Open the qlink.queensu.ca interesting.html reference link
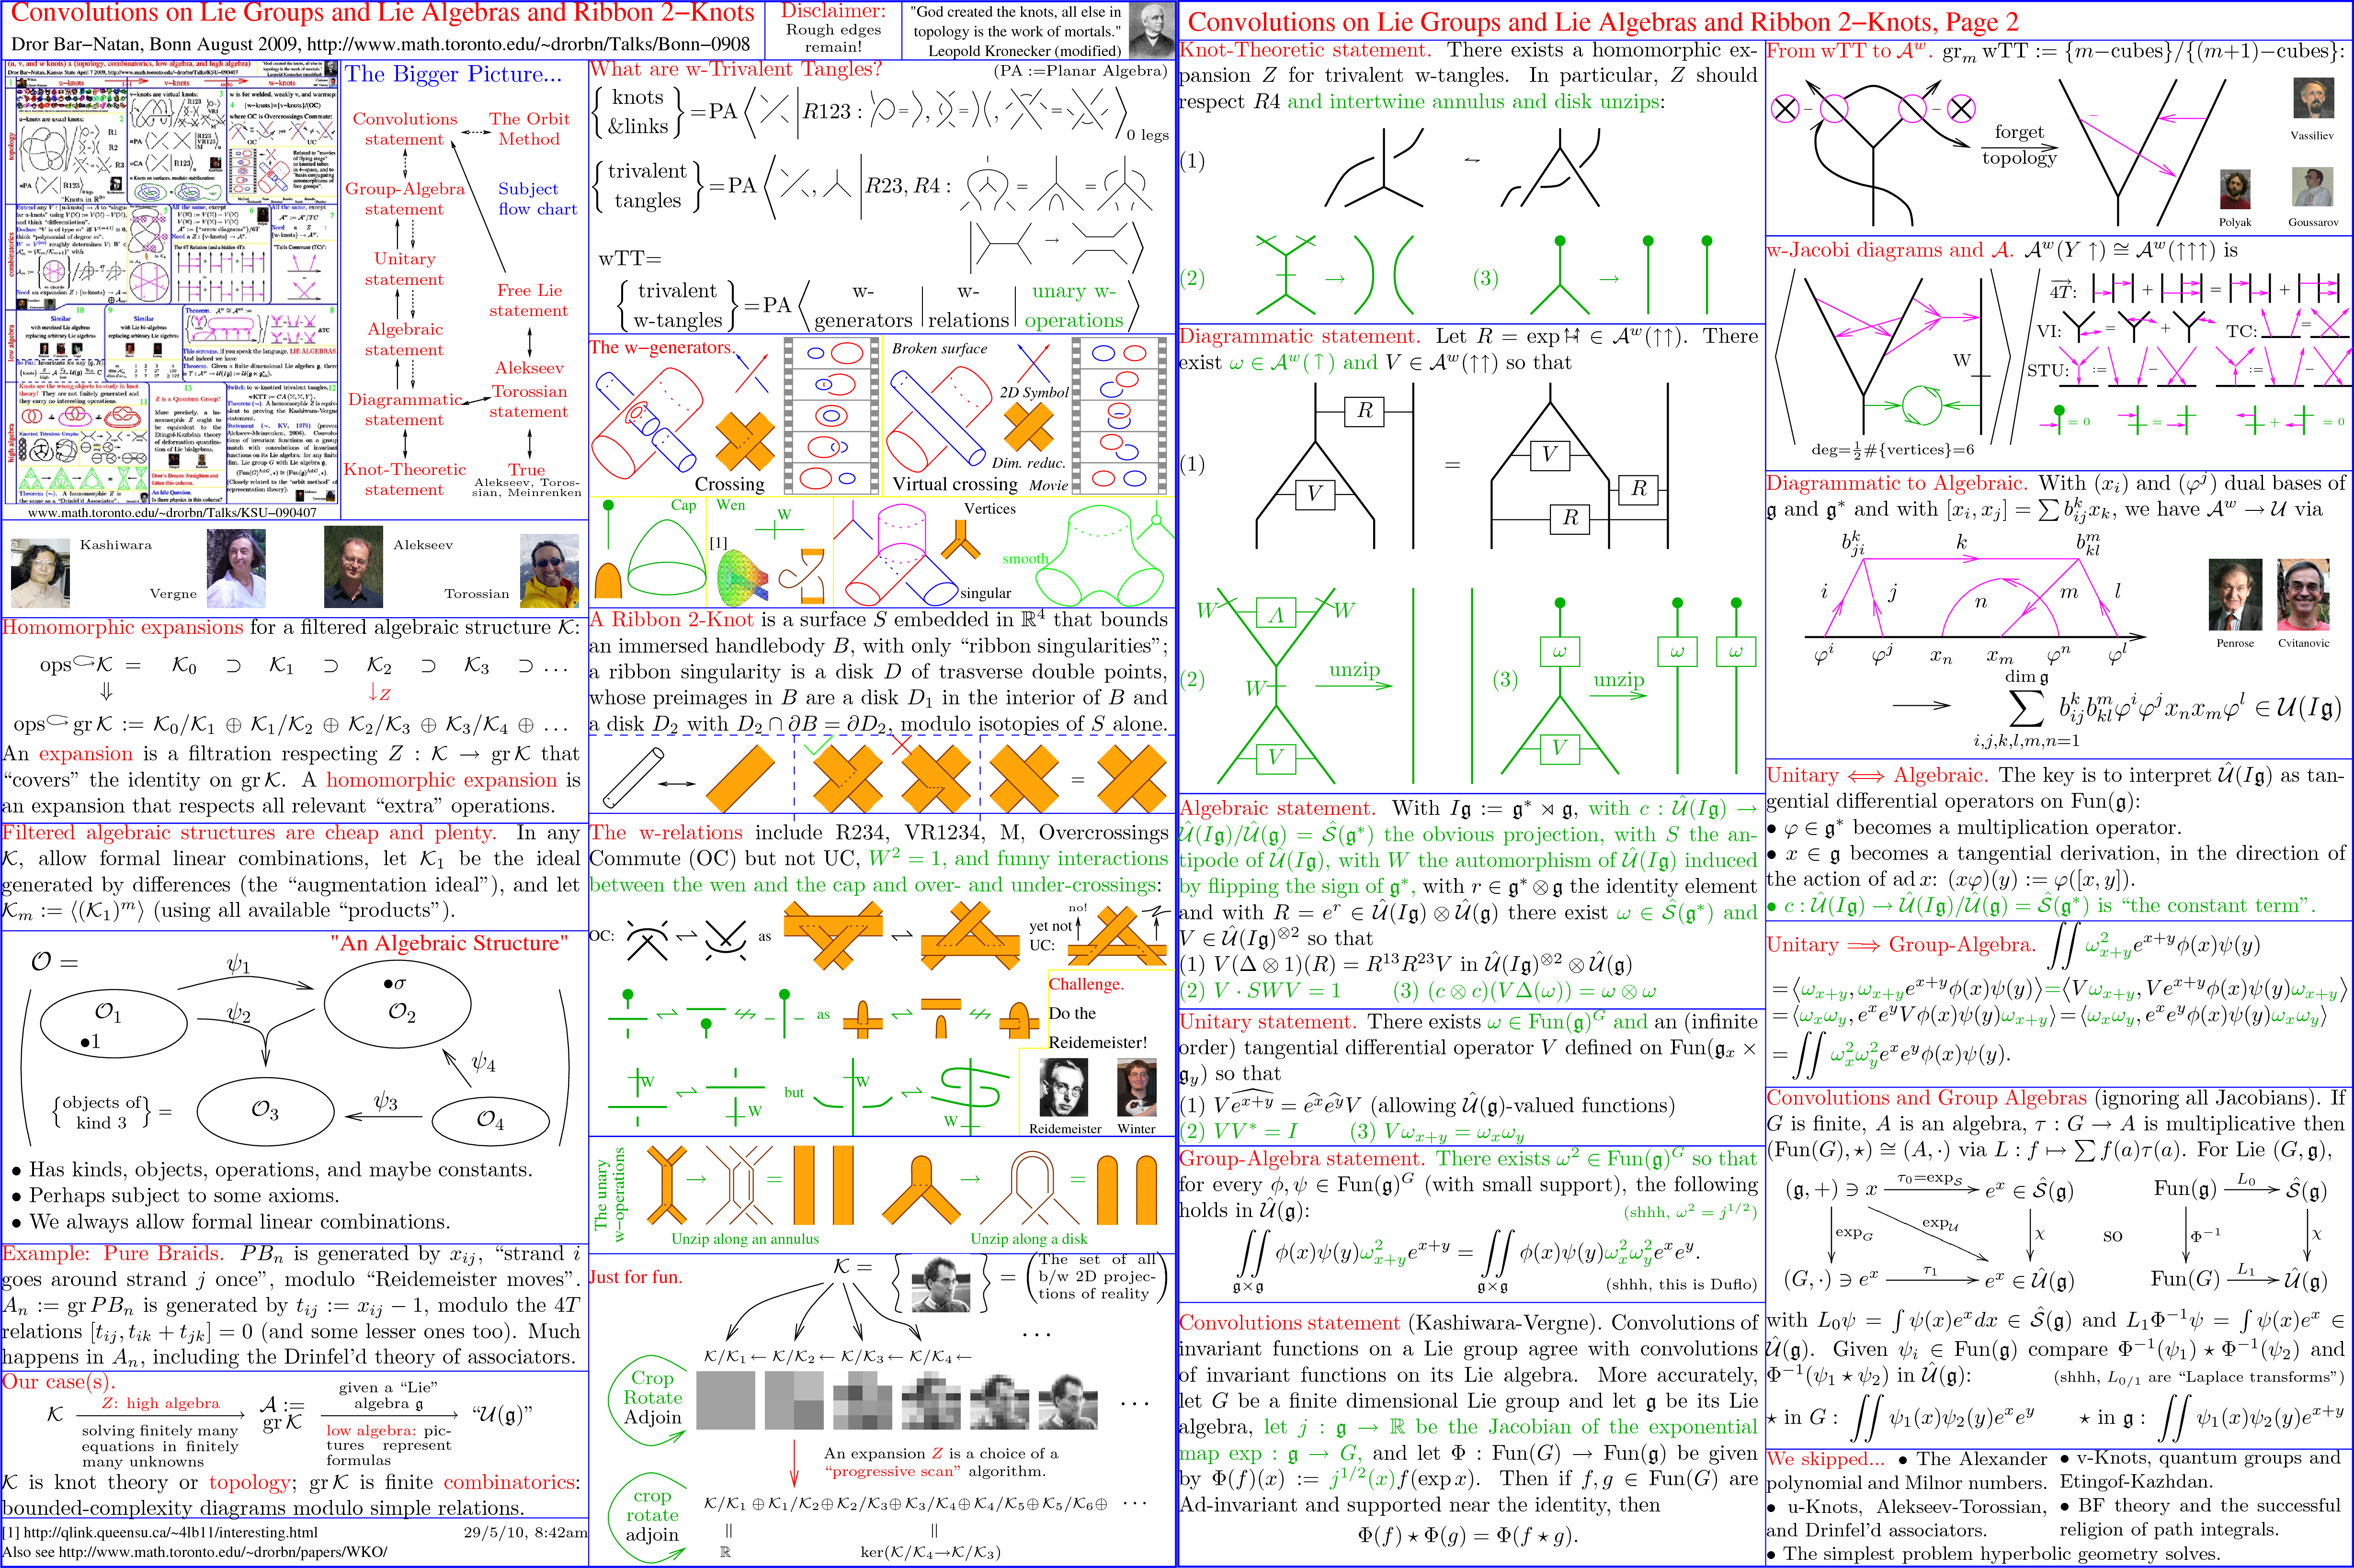This screenshot has height=1568, width=2354. point(170,1531)
